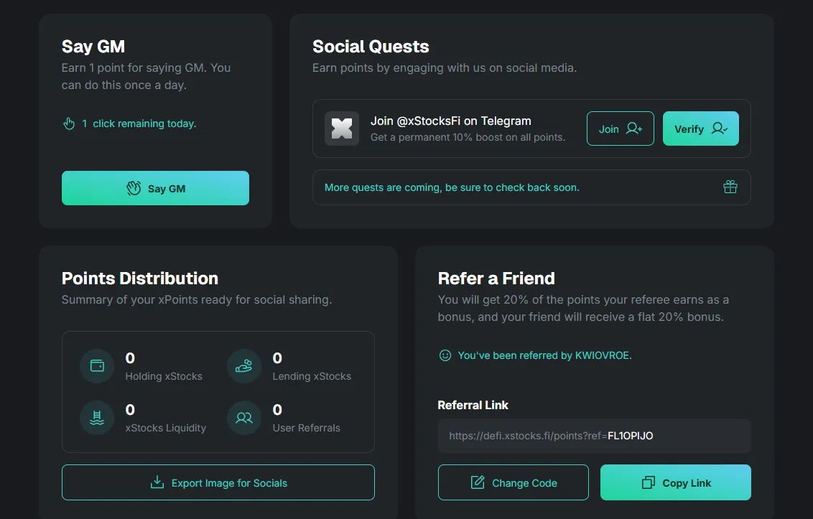813x519 pixels.
Task: Join the xStocksFi Telegram channel
Action: pyautogui.click(x=620, y=129)
